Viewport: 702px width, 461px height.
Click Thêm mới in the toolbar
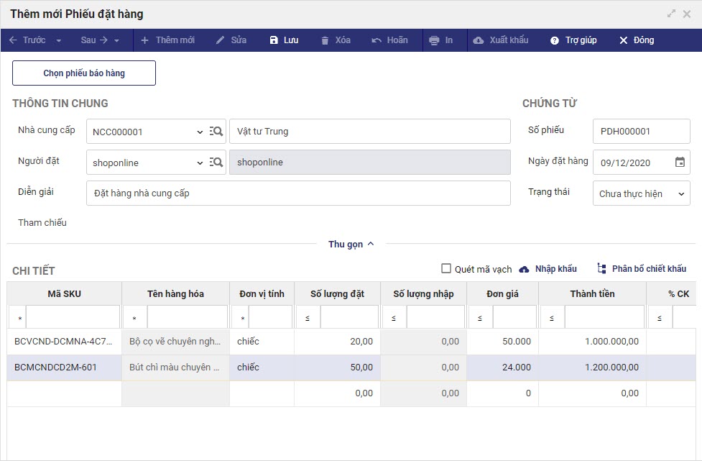point(167,40)
